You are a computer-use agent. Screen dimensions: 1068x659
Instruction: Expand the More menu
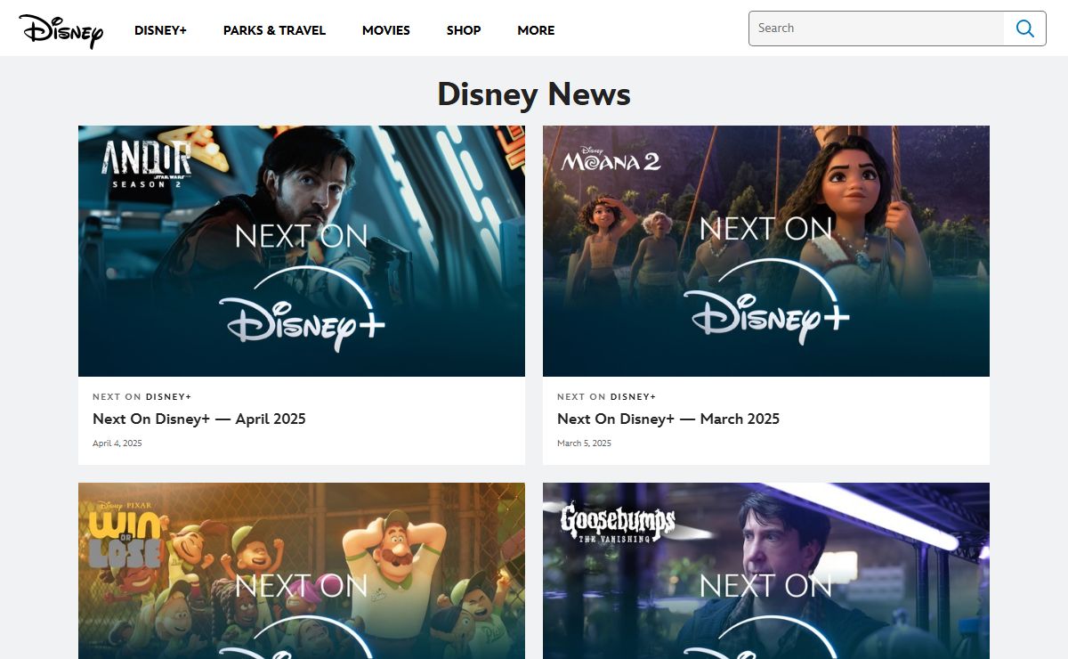tap(536, 30)
